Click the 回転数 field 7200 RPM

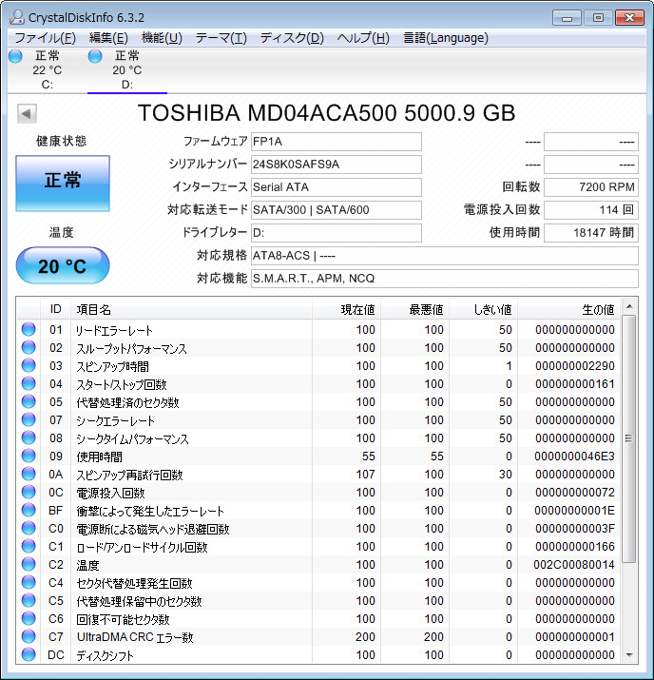click(x=591, y=187)
